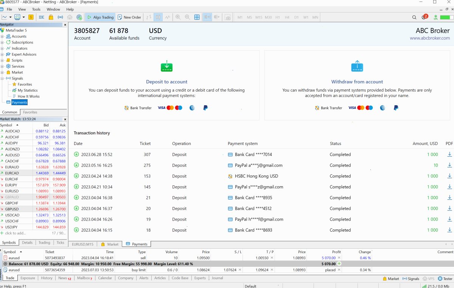This screenshot has width=454, height=288.
Task: Click the Algo Trading button
Action: click(100, 17)
